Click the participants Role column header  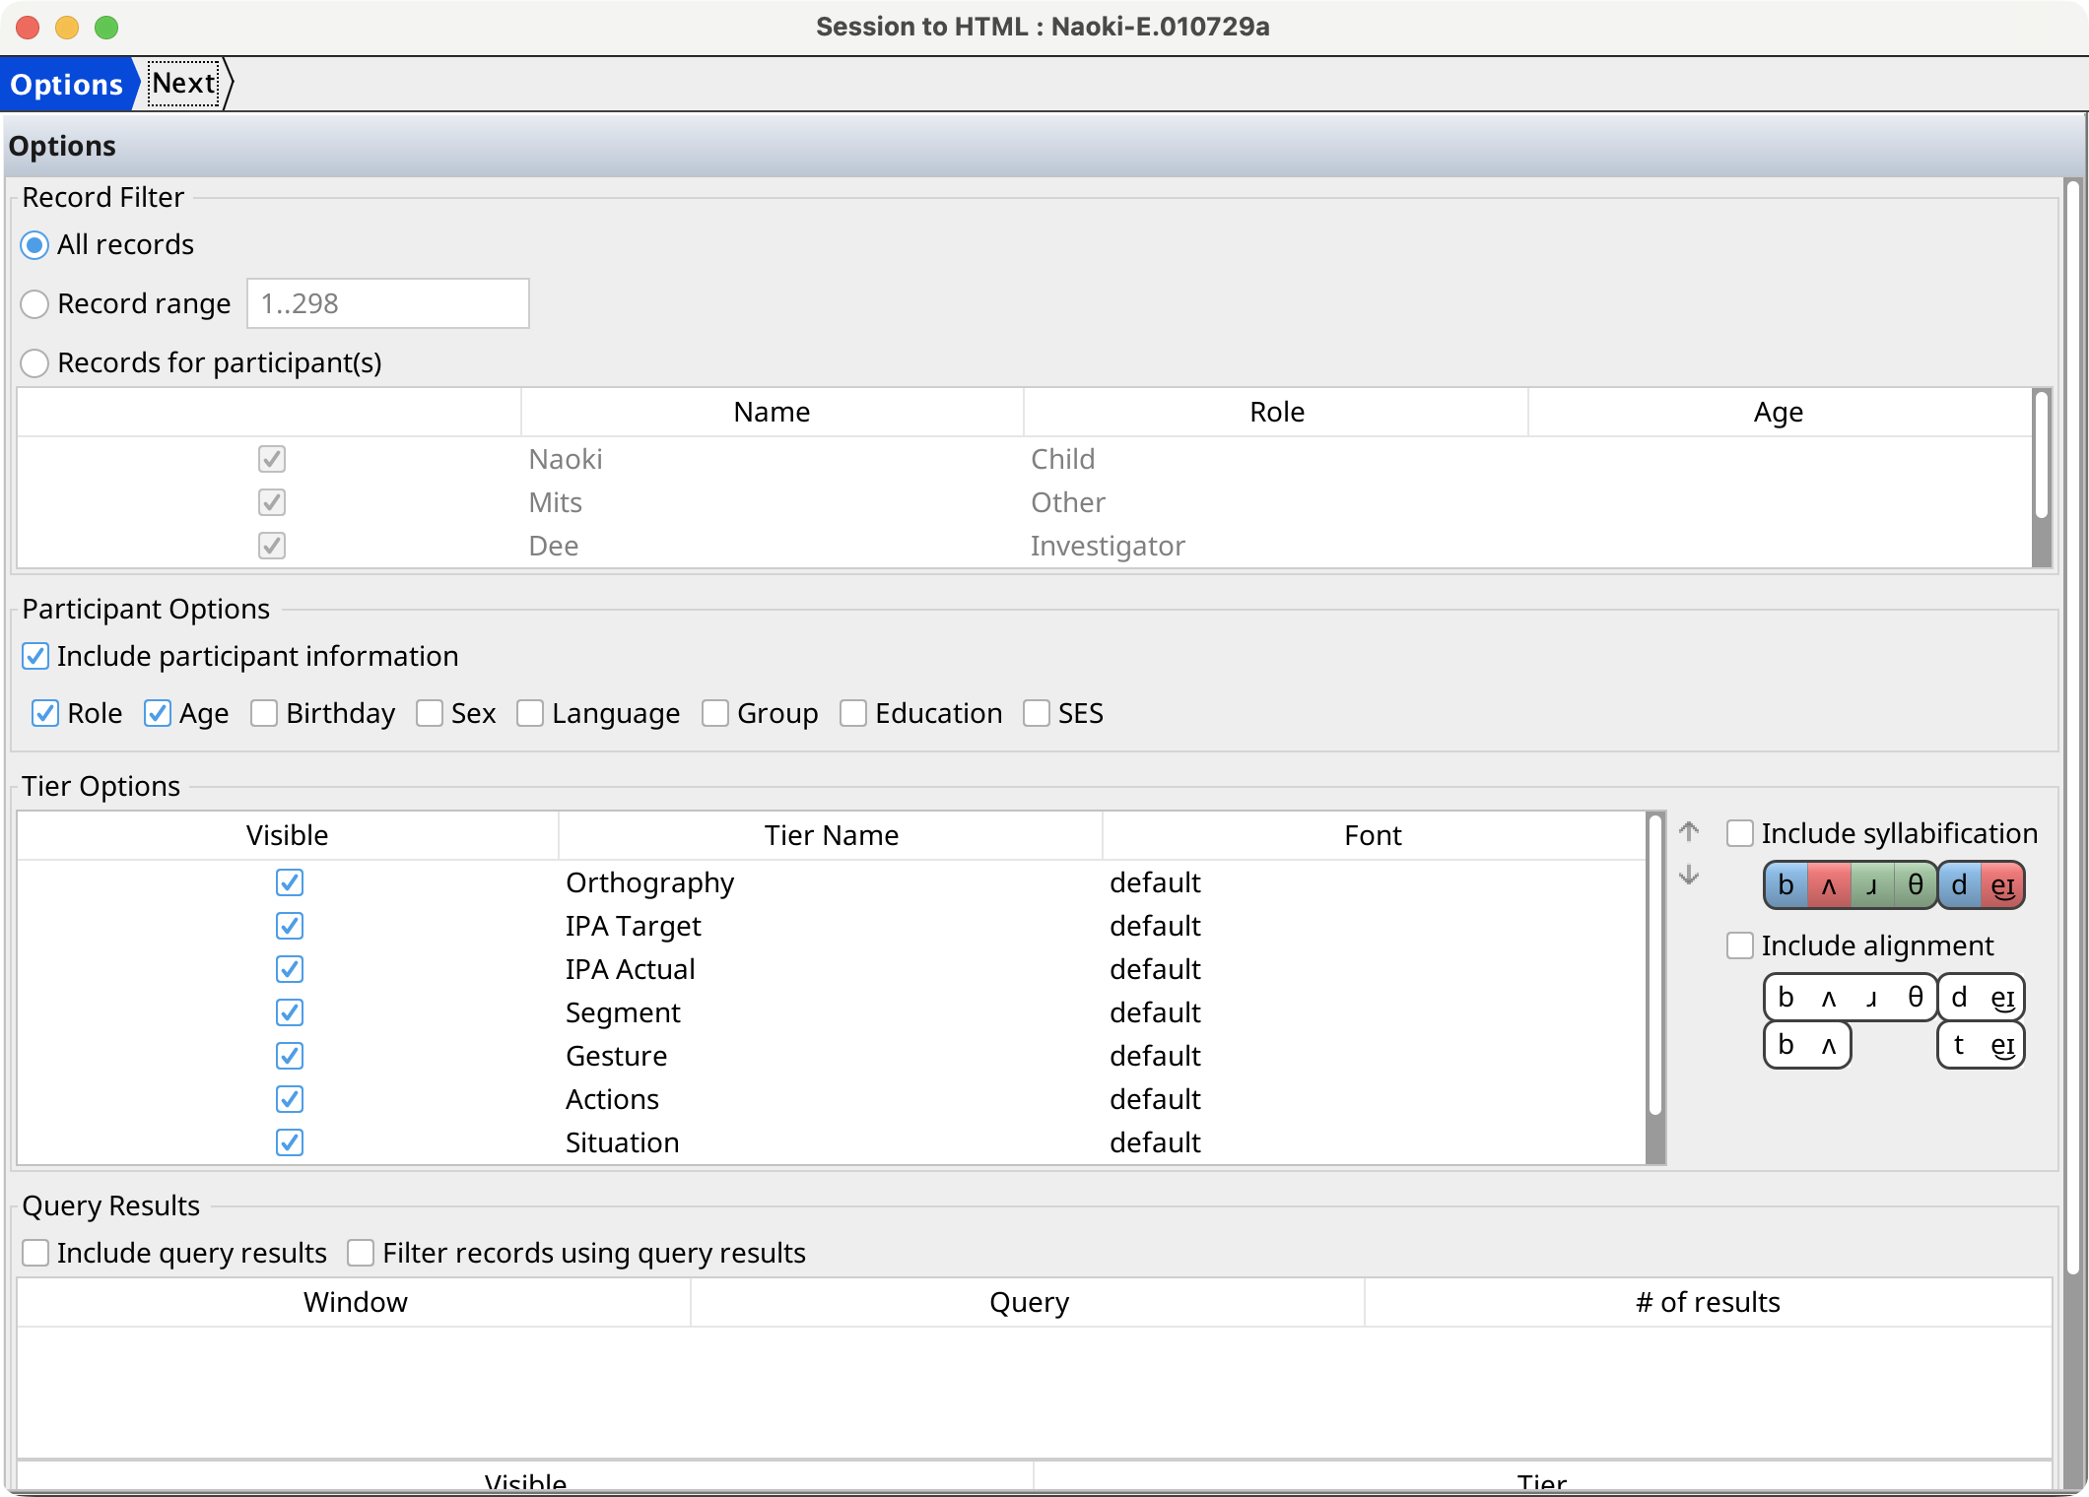1276,412
